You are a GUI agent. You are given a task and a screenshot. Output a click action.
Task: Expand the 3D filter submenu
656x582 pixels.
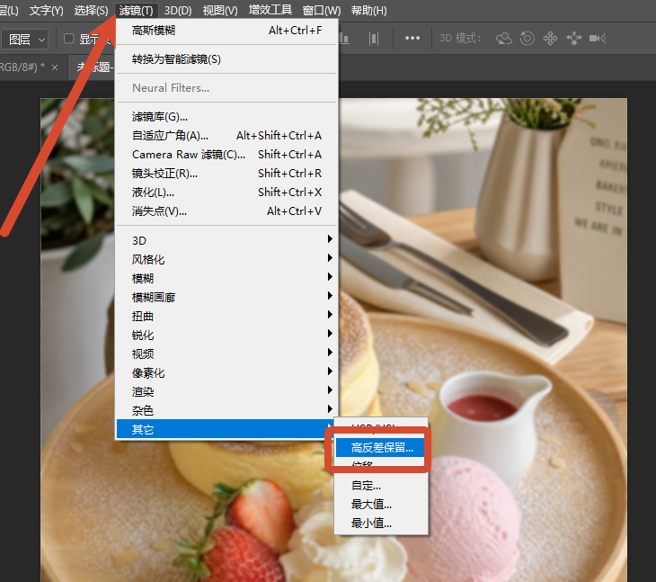pos(226,240)
